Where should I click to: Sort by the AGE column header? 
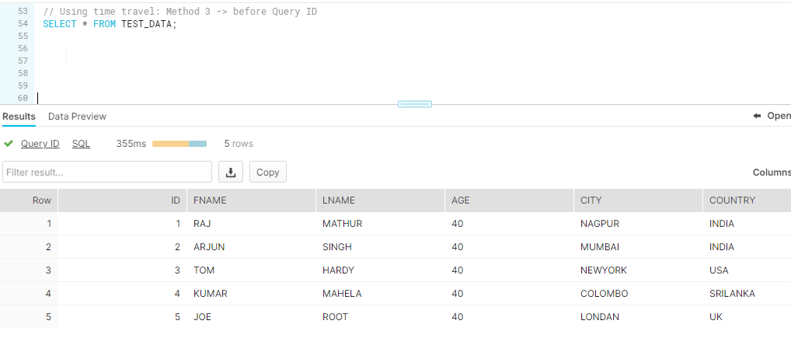(x=509, y=200)
